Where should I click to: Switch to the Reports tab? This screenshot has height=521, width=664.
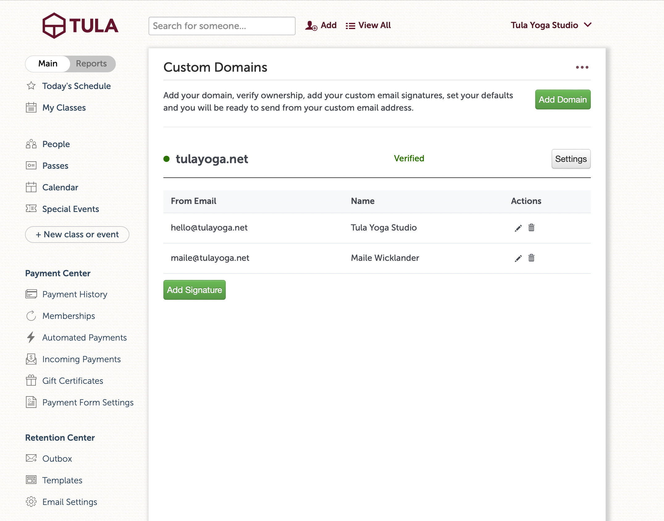[91, 64]
